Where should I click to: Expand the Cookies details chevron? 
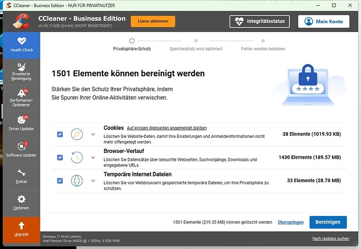pyautogui.click(x=93, y=134)
